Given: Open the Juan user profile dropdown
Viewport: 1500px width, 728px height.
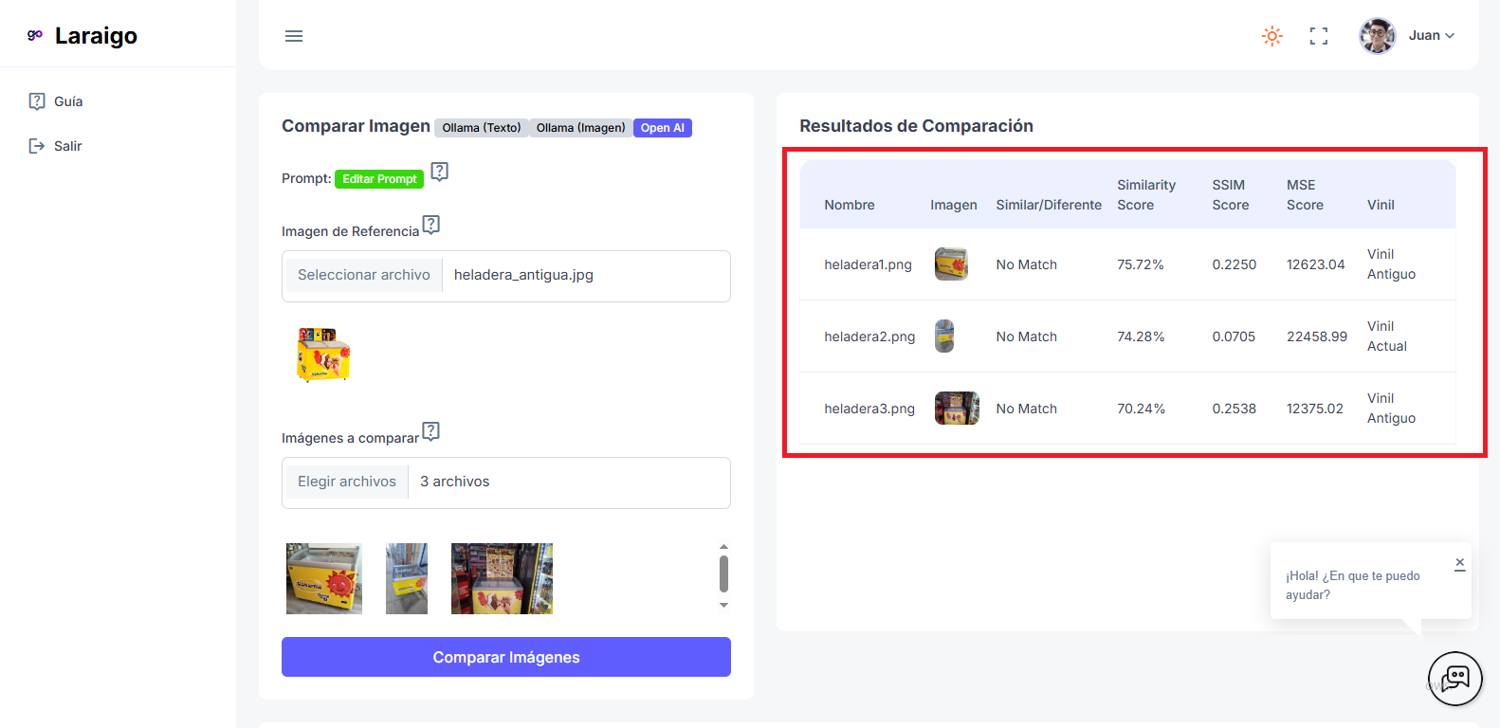Looking at the screenshot, I should coord(1407,36).
